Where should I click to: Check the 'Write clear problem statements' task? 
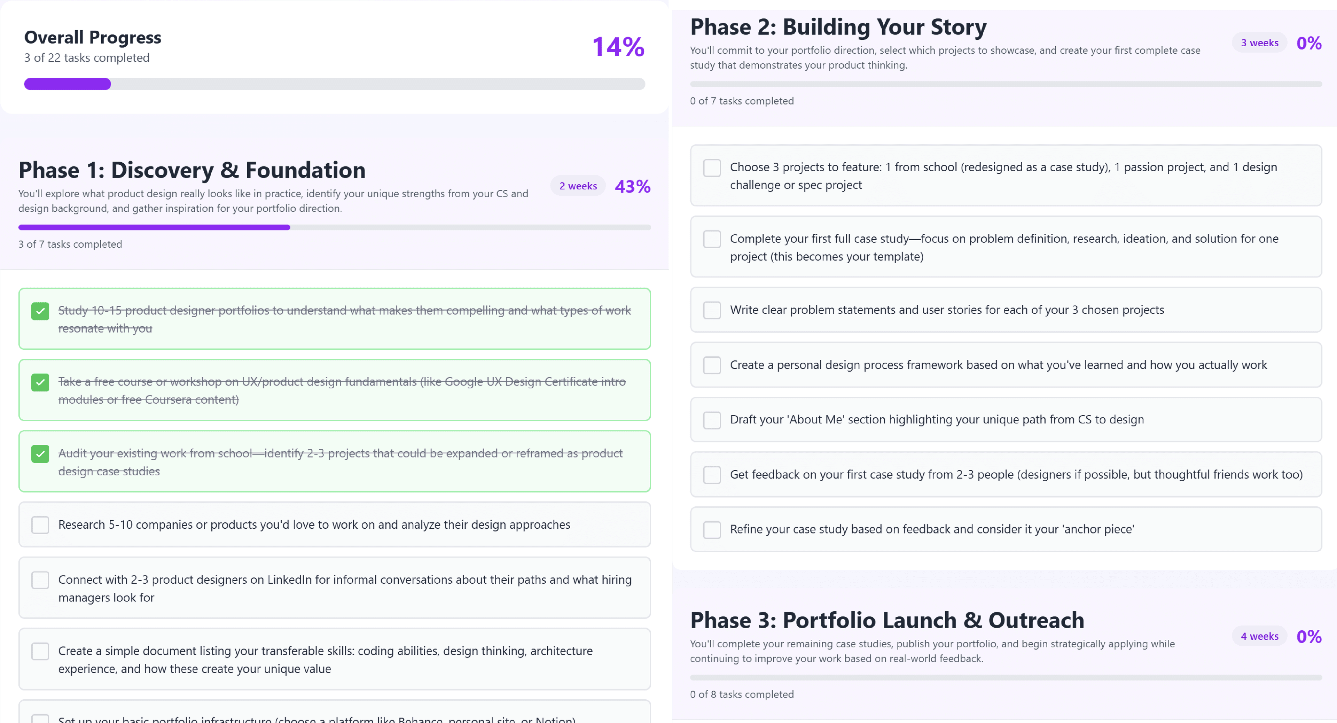click(x=712, y=310)
